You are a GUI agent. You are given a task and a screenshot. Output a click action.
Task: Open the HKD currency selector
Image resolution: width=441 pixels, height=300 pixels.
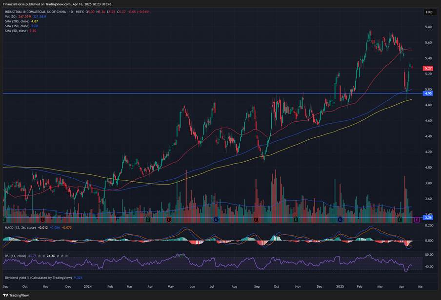(429, 12)
